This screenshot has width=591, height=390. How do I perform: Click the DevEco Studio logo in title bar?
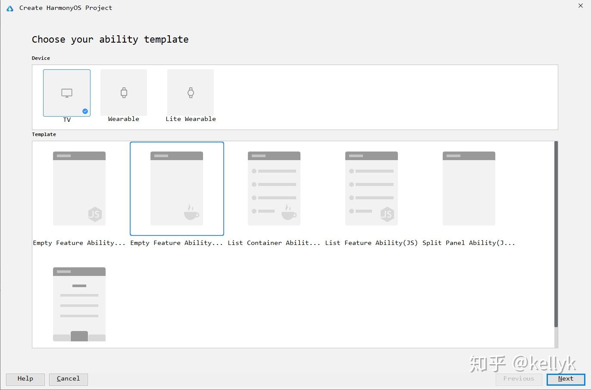pos(10,8)
